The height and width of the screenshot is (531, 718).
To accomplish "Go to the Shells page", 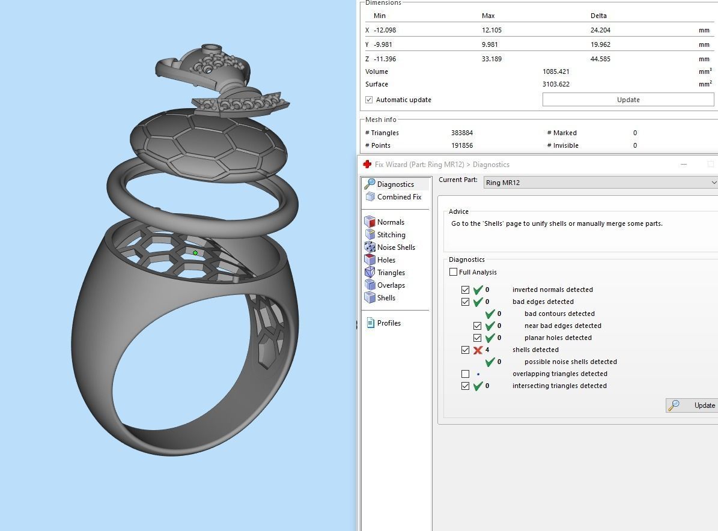I will pos(386,297).
